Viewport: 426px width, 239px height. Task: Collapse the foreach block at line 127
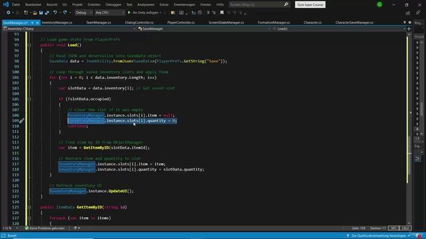point(29,218)
